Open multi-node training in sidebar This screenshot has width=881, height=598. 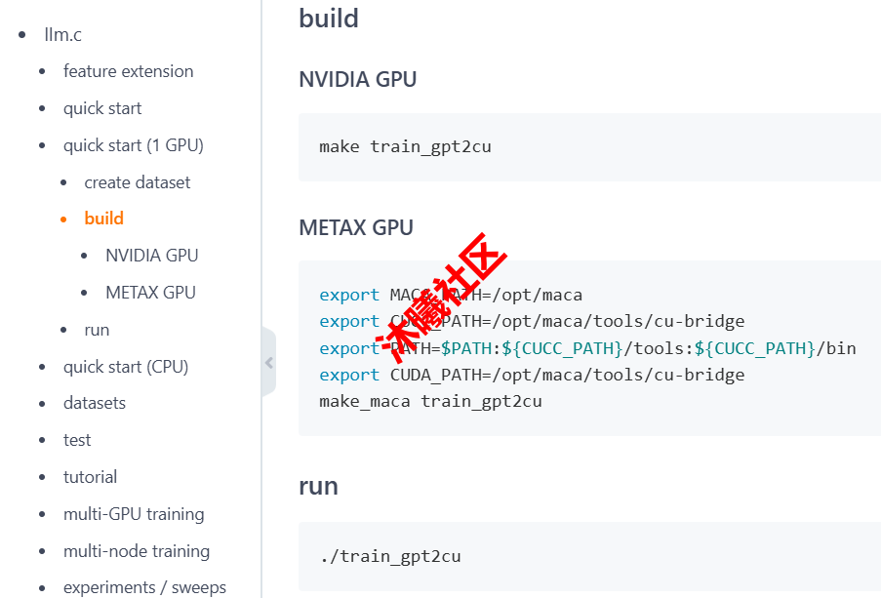[x=137, y=551]
